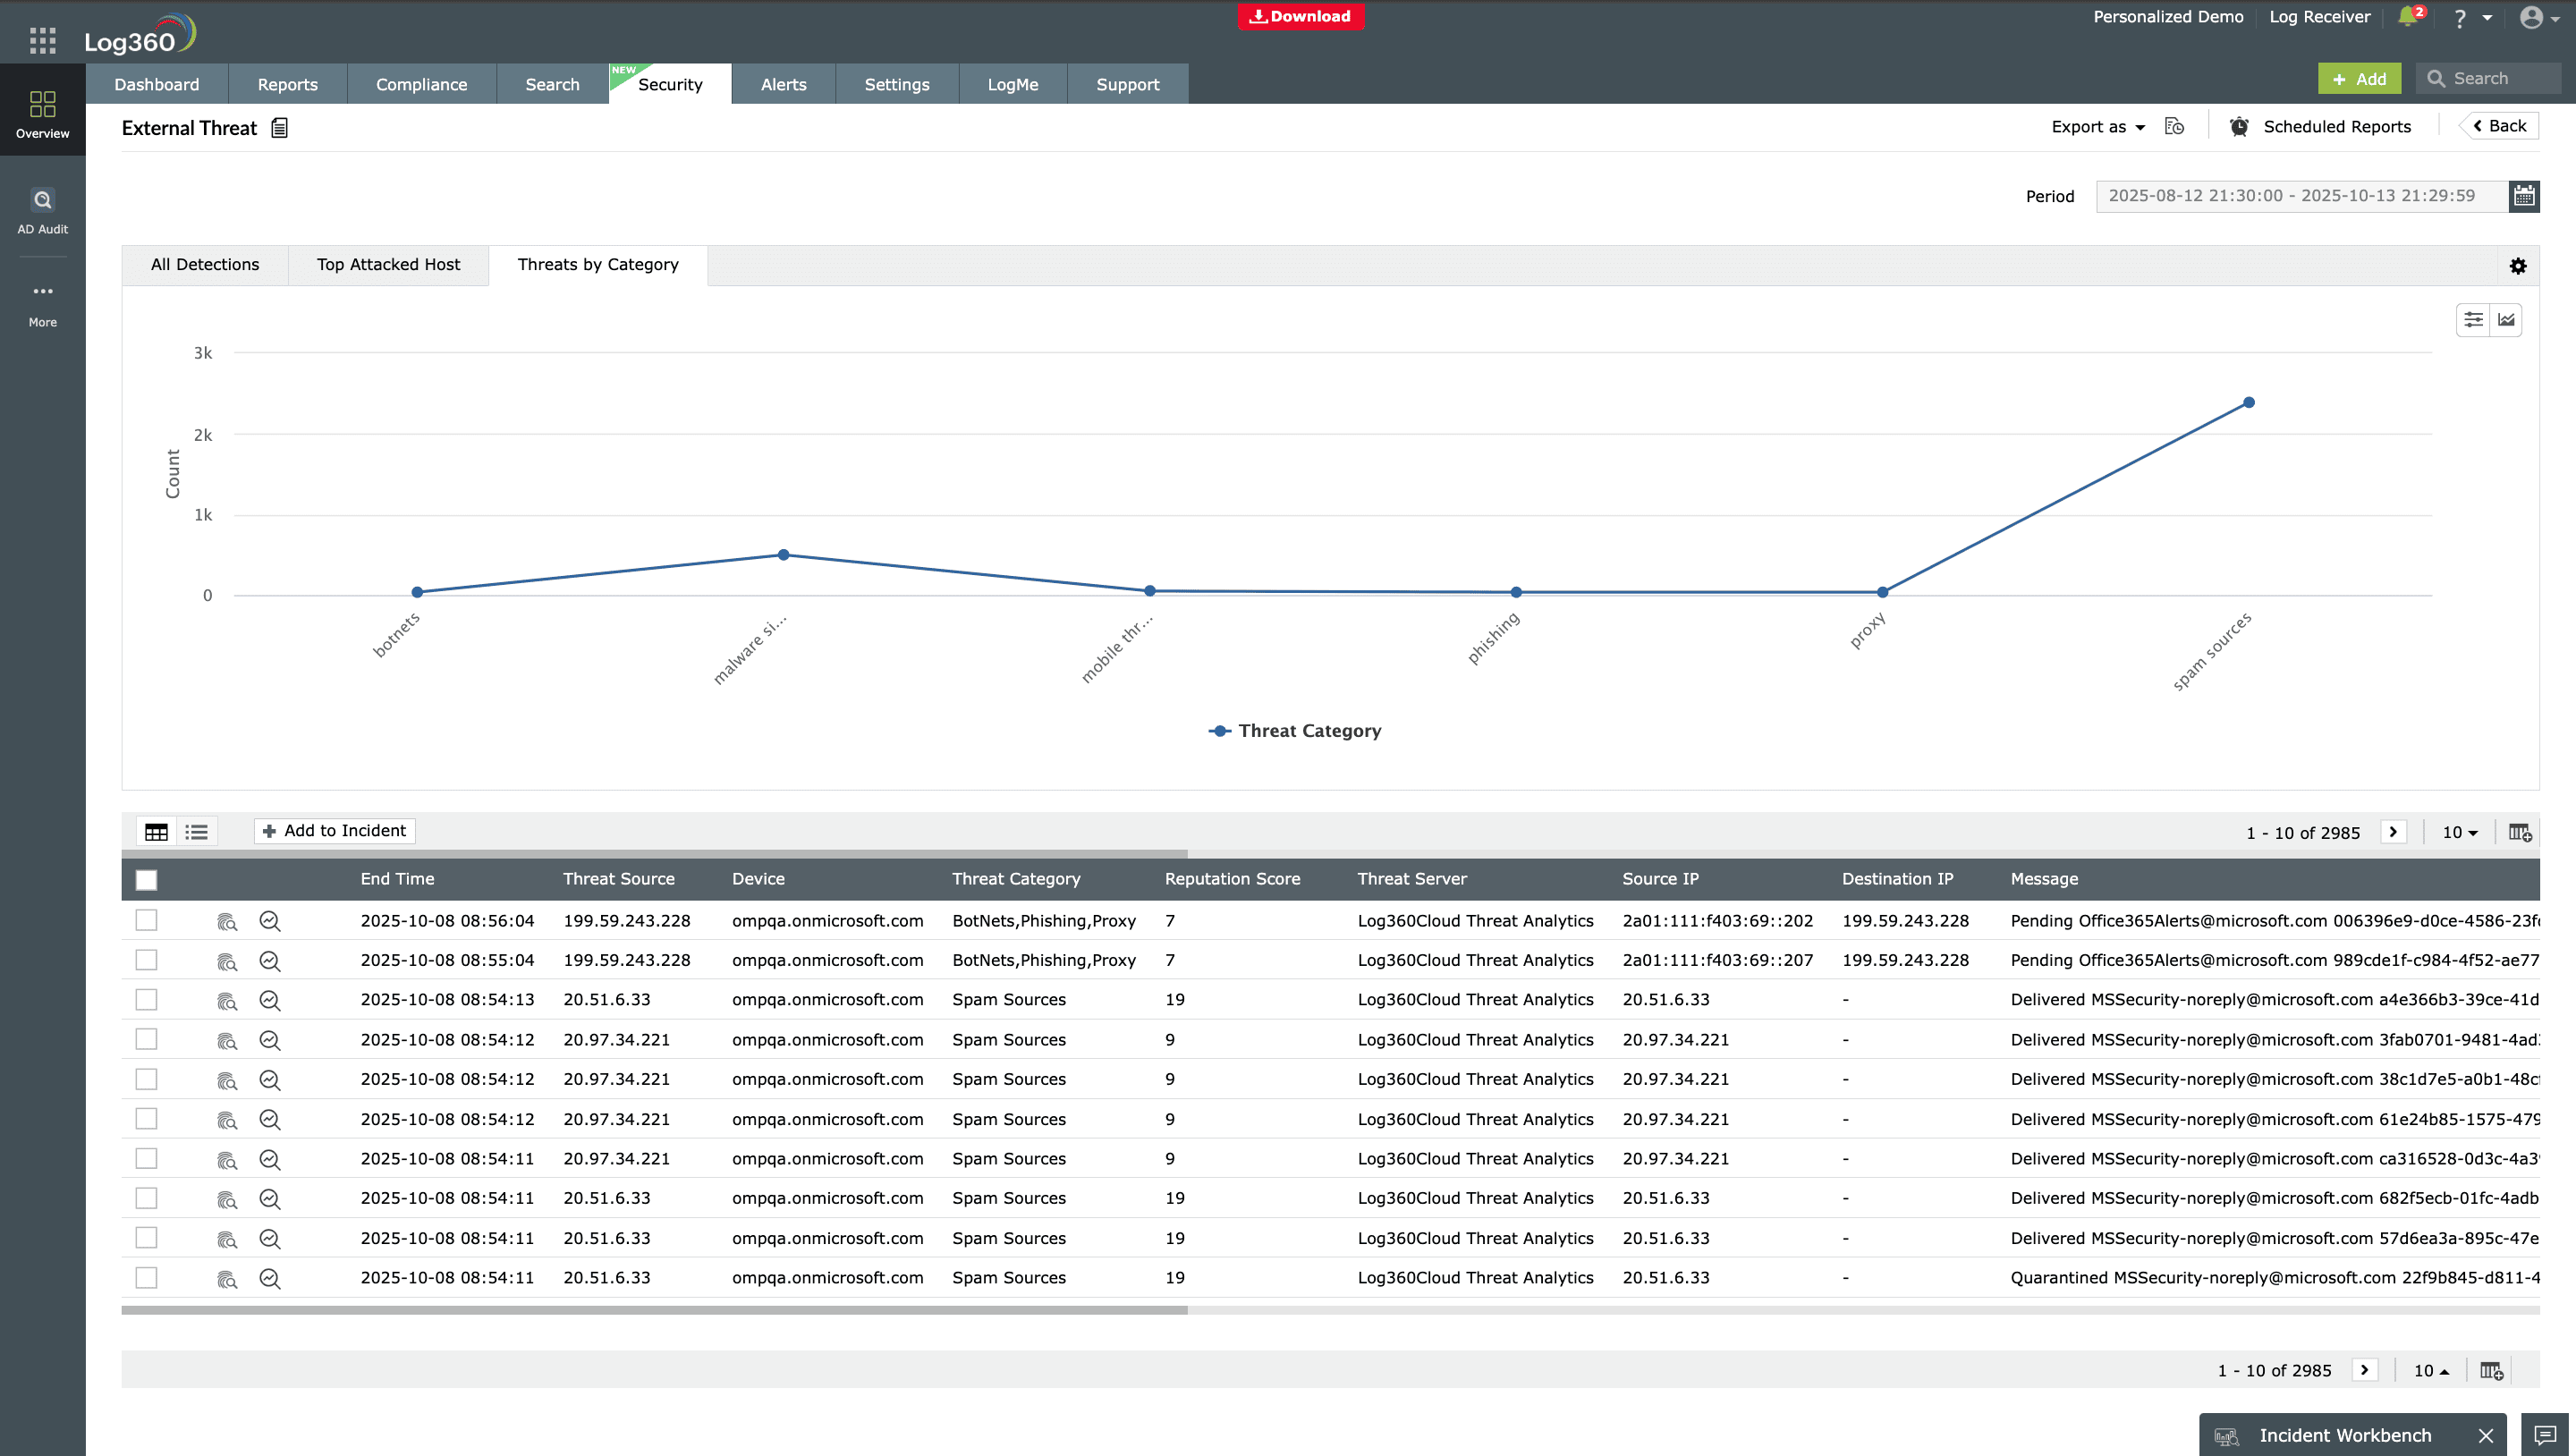The width and height of the screenshot is (2576, 1456).
Task: Open the user account dropdown
Action: coord(2537,17)
